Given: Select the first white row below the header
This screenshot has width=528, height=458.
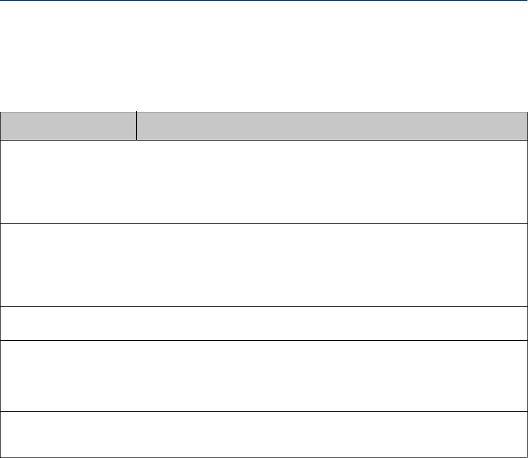Looking at the screenshot, I should pyautogui.click(x=264, y=181).
